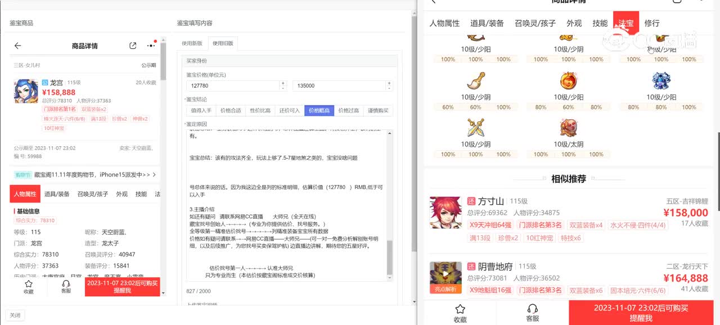Select 谨慎购买 appraisal conclusion
The image size is (720, 325).
(378, 111)
